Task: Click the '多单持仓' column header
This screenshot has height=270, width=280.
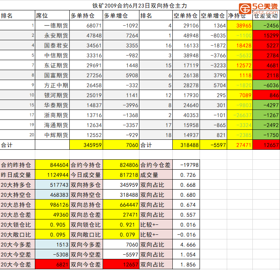Action: (x=86, y=16)
